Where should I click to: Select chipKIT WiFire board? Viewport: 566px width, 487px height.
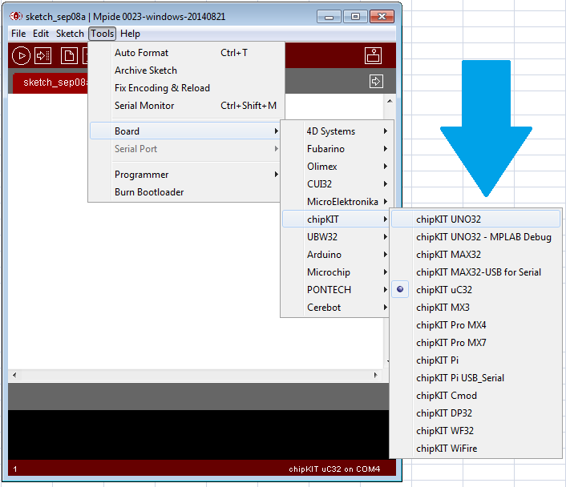[x=475, y=449]
